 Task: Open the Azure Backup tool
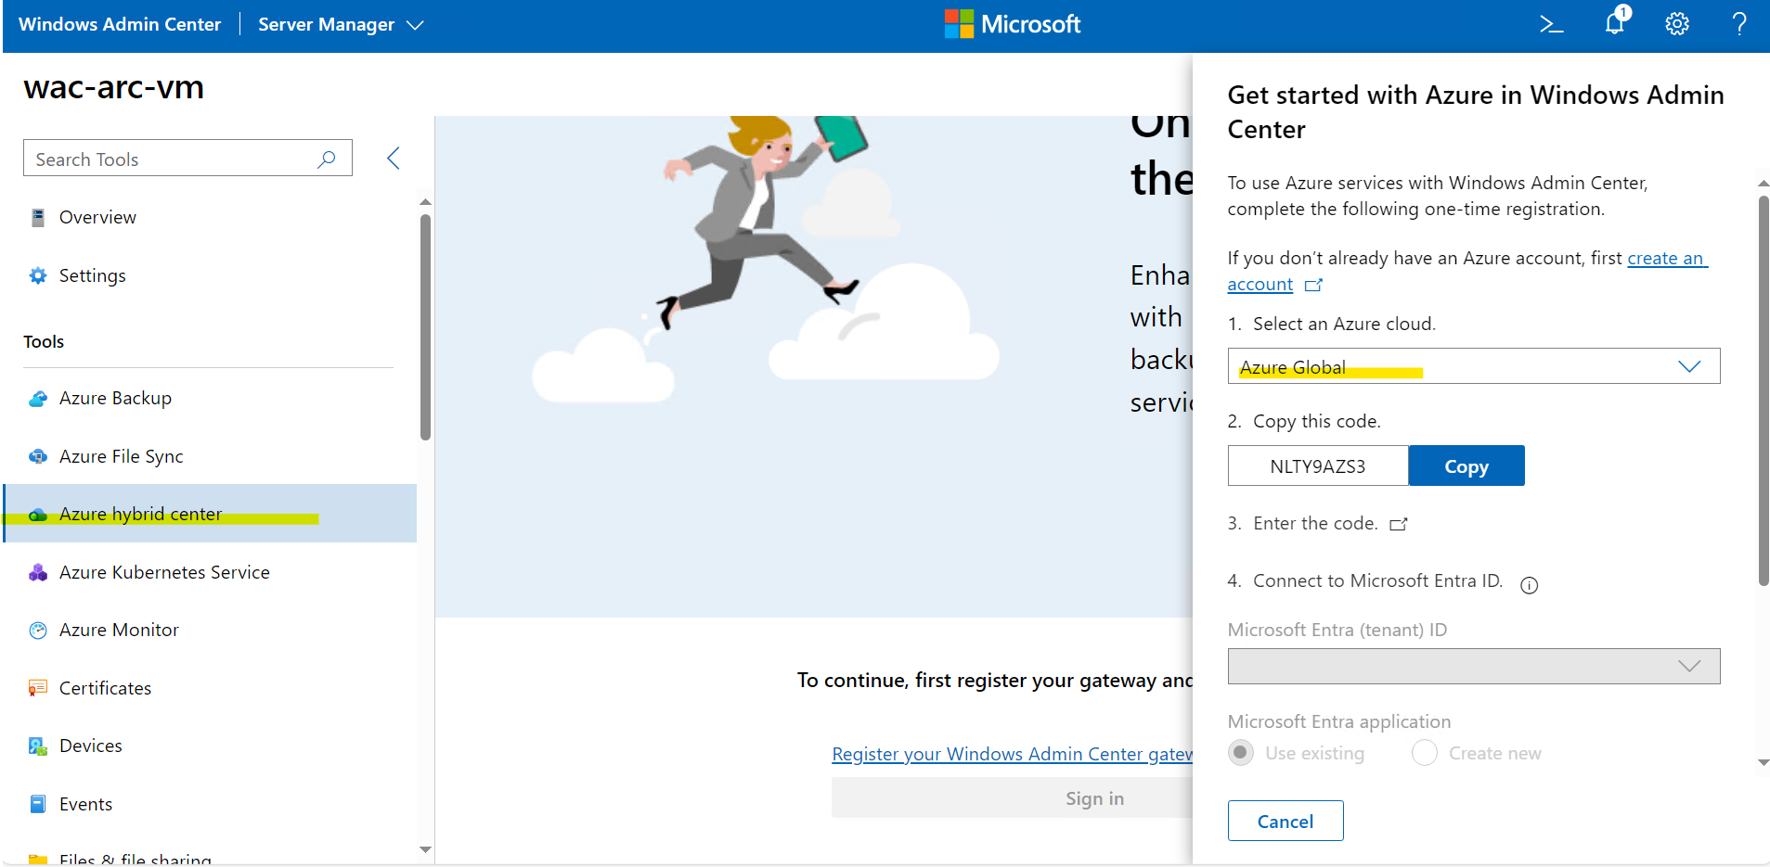(210, 399)
